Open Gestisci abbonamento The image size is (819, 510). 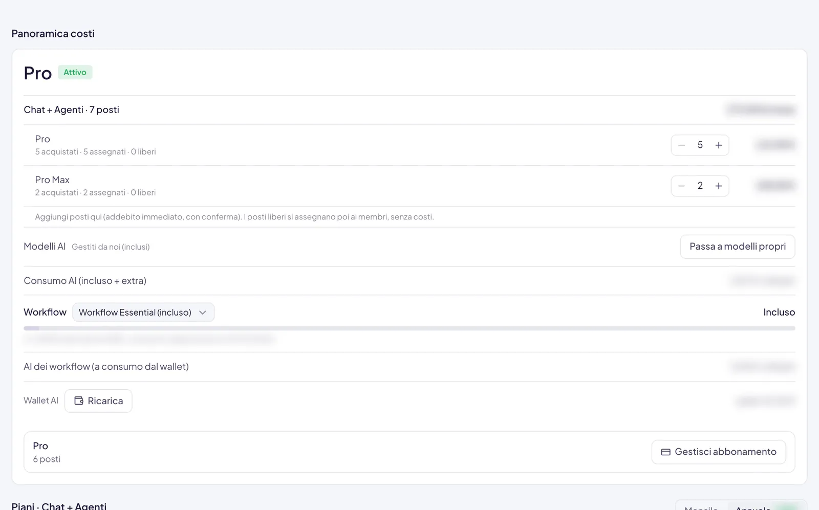coord(719,452)
